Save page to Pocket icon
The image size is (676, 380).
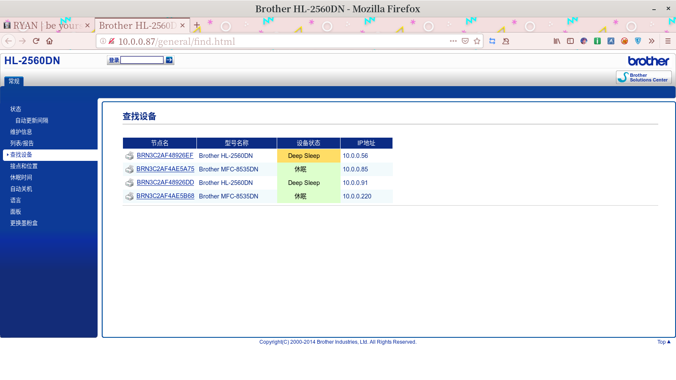point(465,41)
